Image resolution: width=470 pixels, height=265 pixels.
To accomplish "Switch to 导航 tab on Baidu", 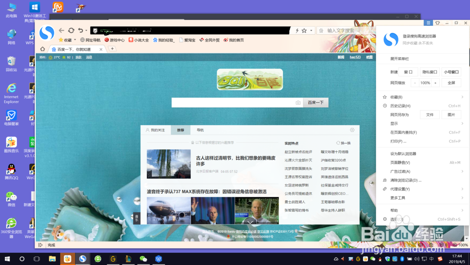I will pos(200,130).
